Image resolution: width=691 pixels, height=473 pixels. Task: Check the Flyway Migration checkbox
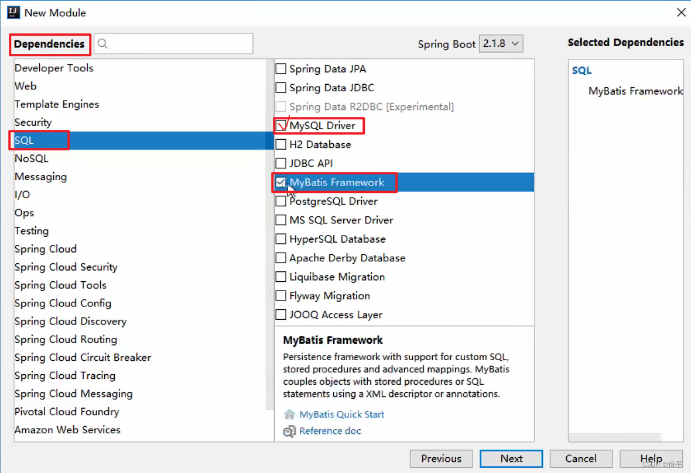pyautogui.click(x=280, y=296)
